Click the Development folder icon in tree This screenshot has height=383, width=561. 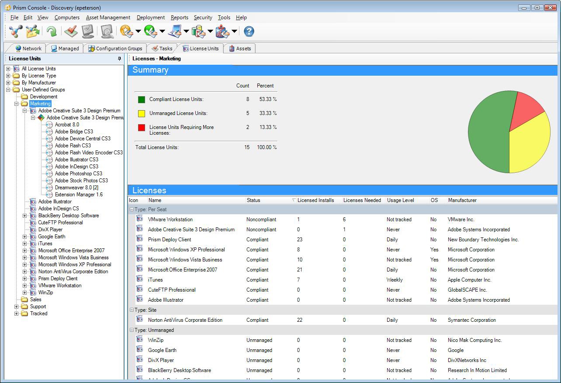coord(24,97)
